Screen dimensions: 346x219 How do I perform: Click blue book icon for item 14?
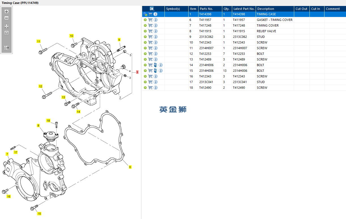click(155, 65)
